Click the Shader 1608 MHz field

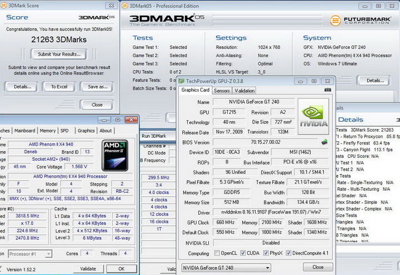(x=317, y=222)
